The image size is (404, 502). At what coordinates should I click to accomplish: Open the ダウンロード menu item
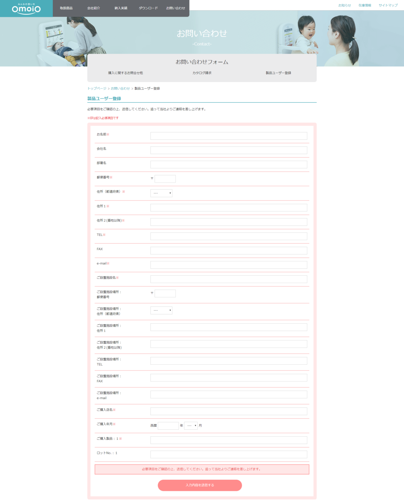point(148,8)
